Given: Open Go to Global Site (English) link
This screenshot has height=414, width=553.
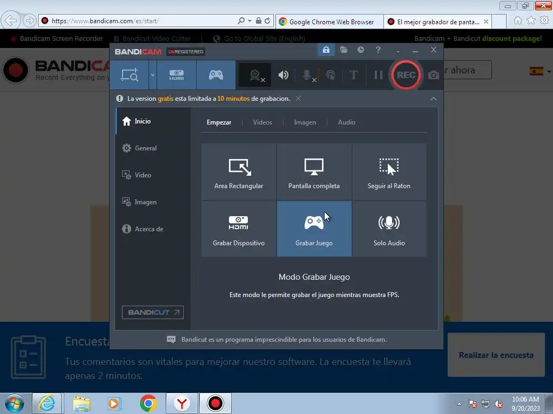Looking at the screenshot, I should point(265,38).
